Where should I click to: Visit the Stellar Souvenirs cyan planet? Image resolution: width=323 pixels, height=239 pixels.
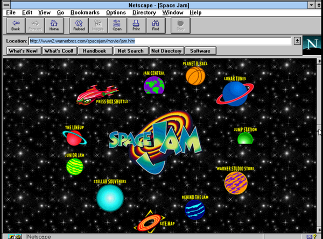(110, 198)
